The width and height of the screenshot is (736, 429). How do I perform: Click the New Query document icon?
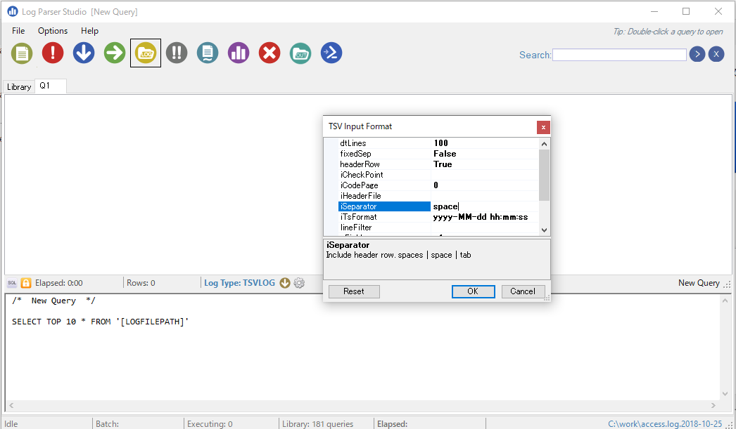[x=22, y=53]
